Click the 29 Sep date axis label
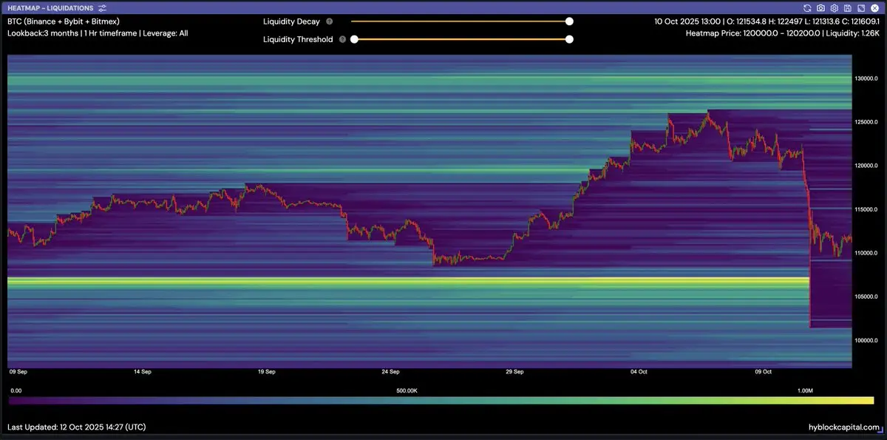Image resolution: width=887 pixels, height=440 pixels. coord(514,372)
